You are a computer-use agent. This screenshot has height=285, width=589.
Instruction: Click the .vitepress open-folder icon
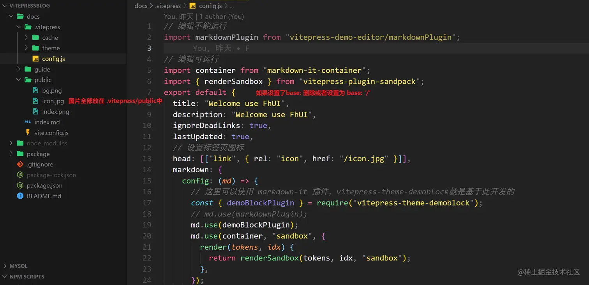tap(28, 27)
